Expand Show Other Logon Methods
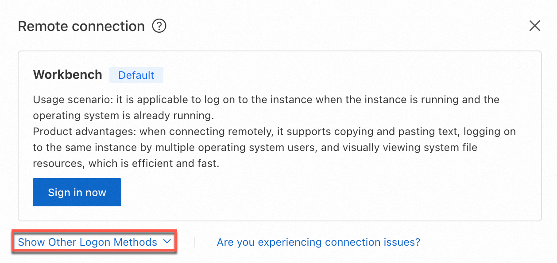The height and width of the screenshot is (263, 557). pyautogui.click(x=88, y=242)
